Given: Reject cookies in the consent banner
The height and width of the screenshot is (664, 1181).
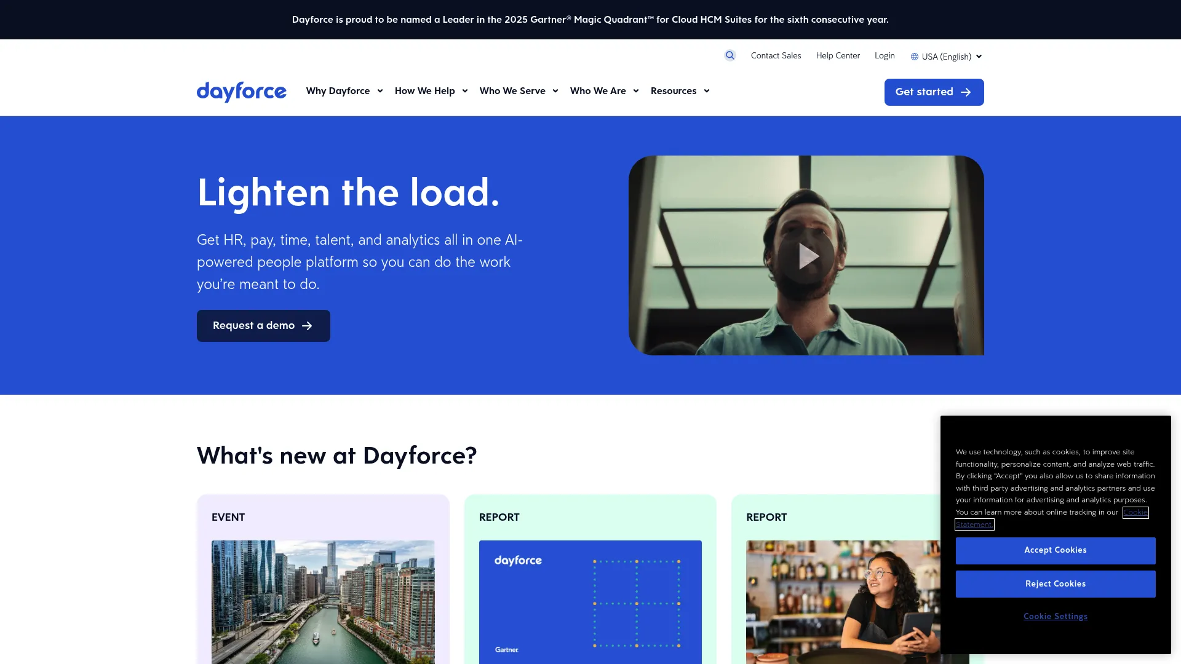Looking at the screenshot, I should coord(1056,584).
